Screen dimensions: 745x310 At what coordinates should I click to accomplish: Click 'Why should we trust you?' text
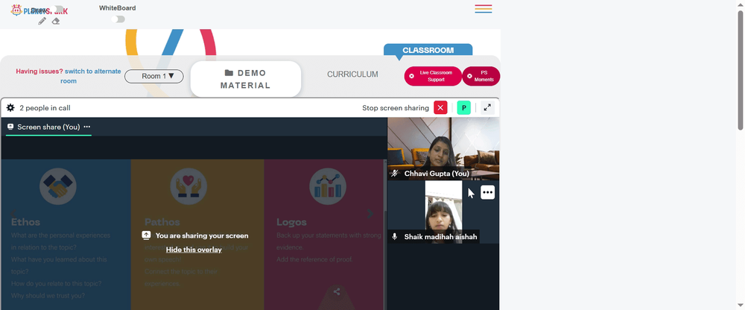48,295
